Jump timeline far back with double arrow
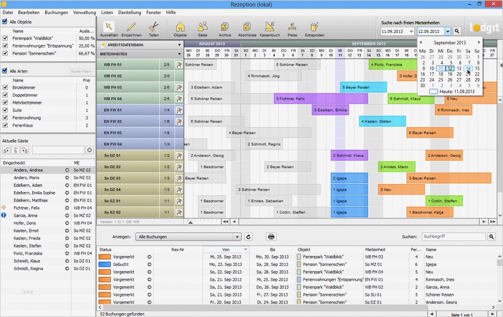The width and height of the screenshot is (503, 317). coord(226,222)
